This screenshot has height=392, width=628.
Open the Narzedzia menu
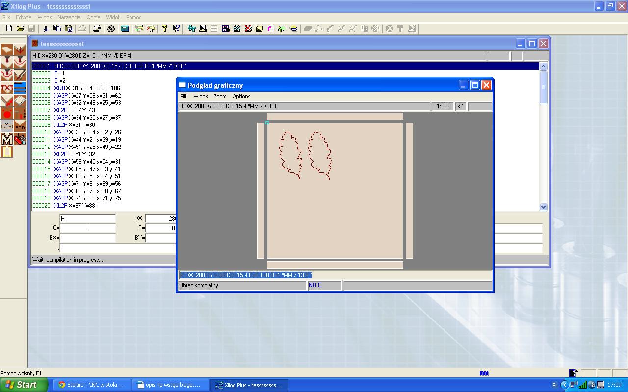[69, 17]
